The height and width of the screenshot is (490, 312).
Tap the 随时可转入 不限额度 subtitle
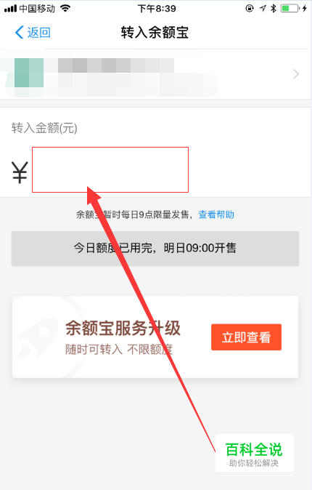point(119,350)
